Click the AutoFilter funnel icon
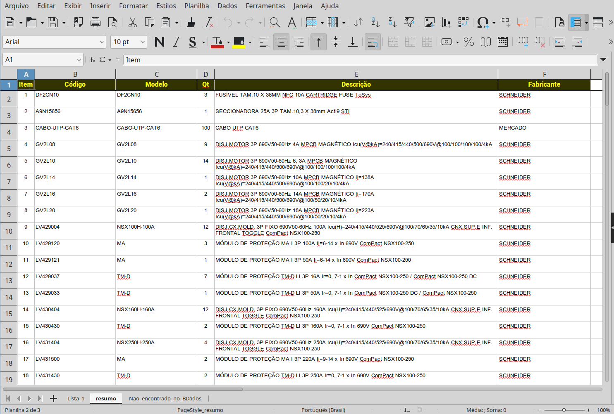The width and height of the screenshot is (614, 414). pos(409,22)
